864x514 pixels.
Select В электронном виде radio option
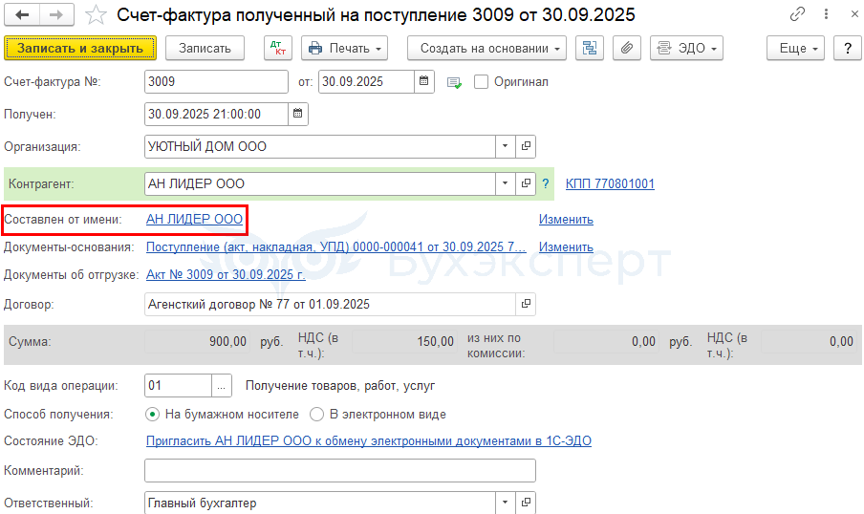317,415
